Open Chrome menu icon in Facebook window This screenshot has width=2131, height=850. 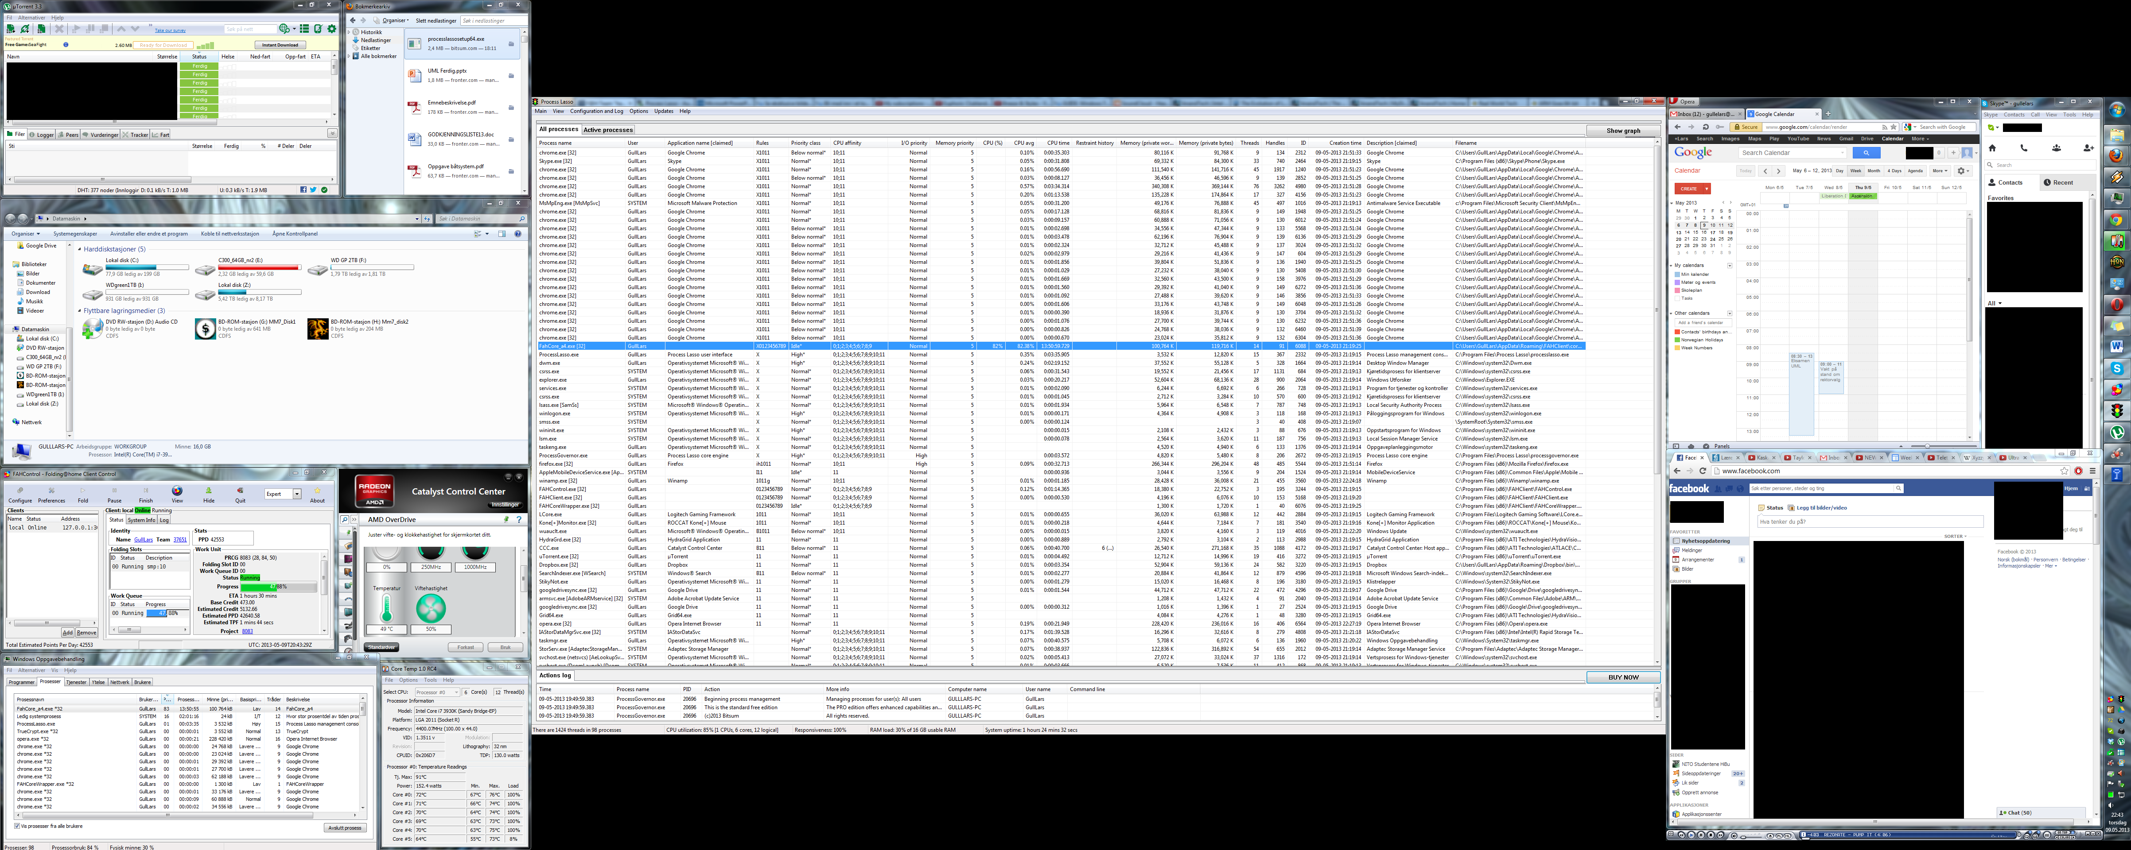coord(2092,471)
